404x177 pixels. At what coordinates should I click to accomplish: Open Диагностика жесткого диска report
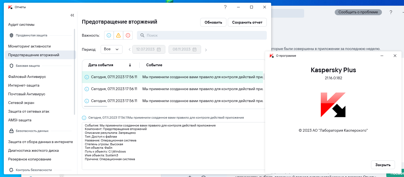tap(34, 150)
